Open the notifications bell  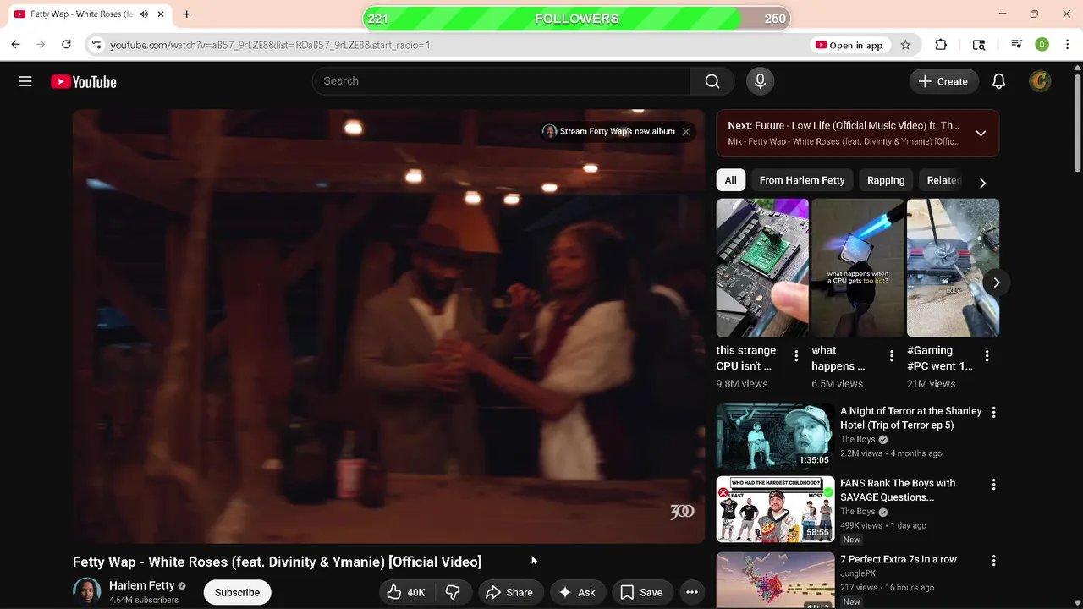tap(998, 81)
